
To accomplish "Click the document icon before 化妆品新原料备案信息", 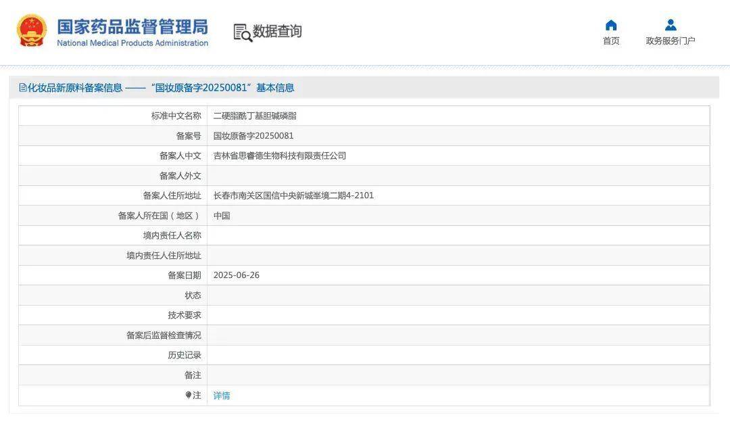I will pos(23,87).
